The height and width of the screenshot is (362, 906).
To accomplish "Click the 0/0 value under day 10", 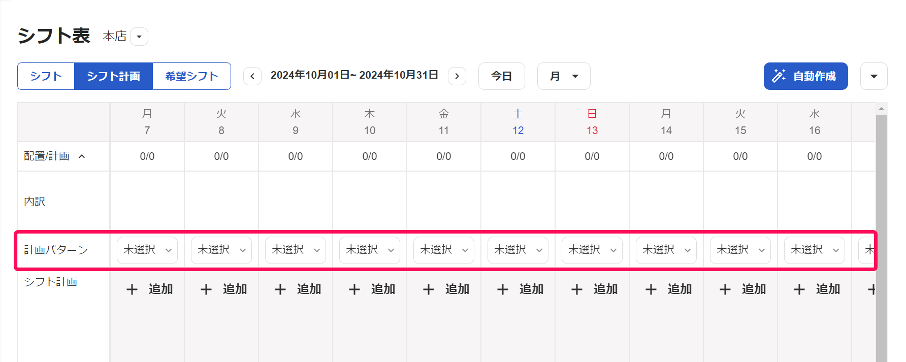I will click(x=370, y=156).
